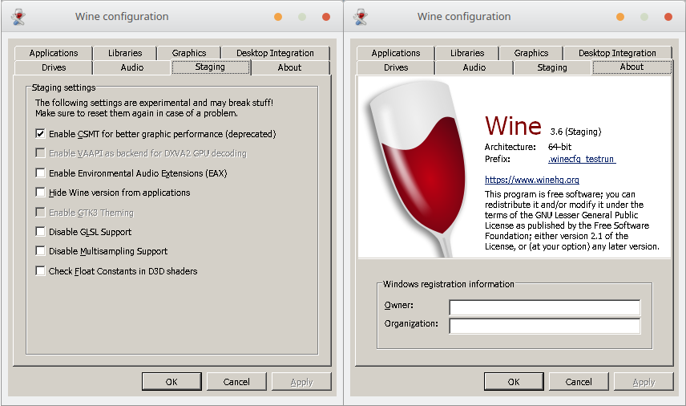The width and height of the screenshot is (686, 406).
Task: Open Libraries tab in right window
Action: (x=466, y=53)
